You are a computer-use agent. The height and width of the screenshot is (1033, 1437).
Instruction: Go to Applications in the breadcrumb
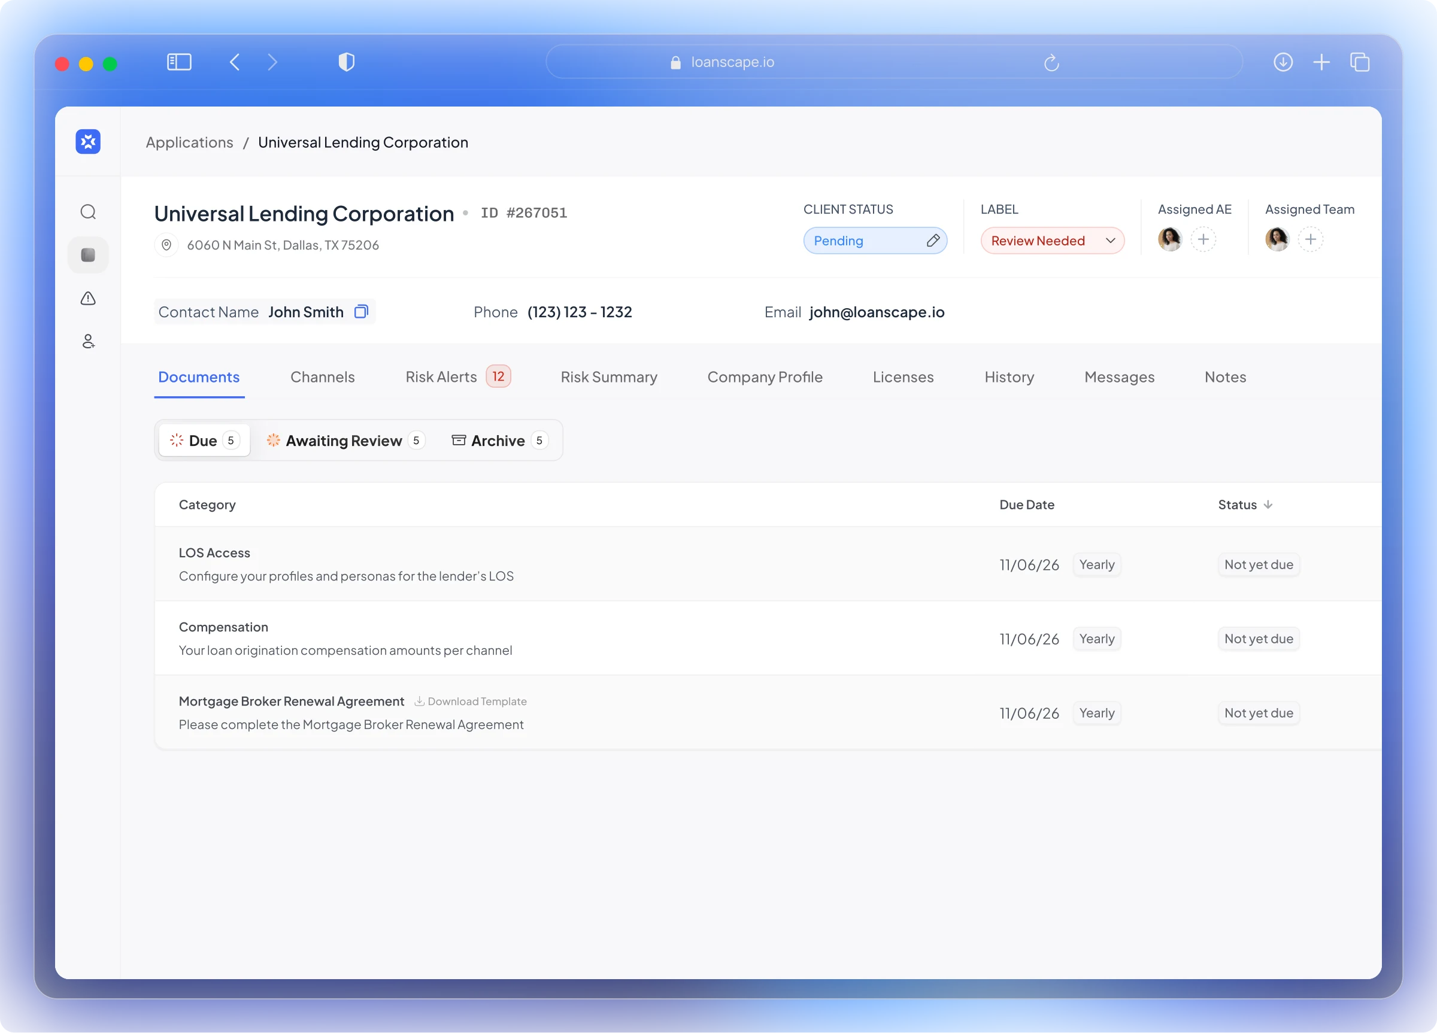pos(189,142)
